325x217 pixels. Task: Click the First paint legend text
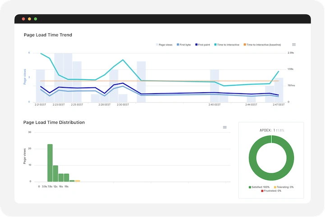(x=205, y=45)
